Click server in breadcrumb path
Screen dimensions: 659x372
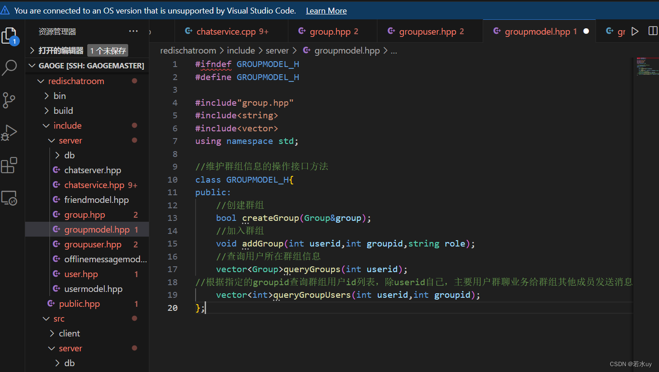[277, 50]
